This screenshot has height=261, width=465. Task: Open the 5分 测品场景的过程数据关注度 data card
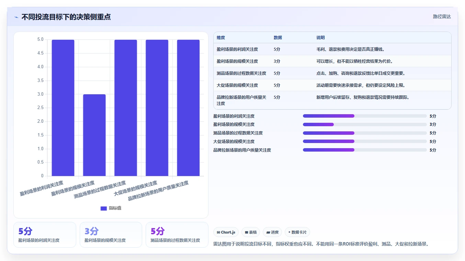(x=177, y=235)
